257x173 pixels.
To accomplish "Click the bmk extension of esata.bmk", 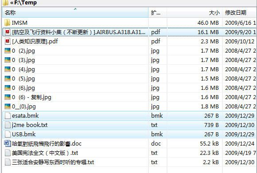I will [x=157, y=116].
